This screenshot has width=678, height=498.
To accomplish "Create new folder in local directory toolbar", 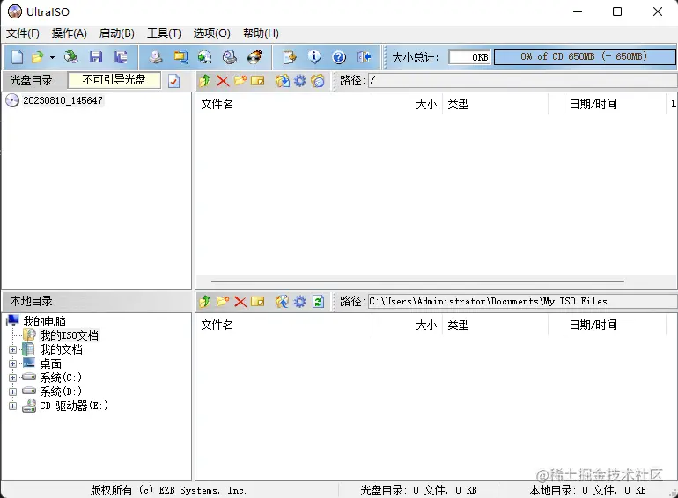I will [x=223, y=302].
